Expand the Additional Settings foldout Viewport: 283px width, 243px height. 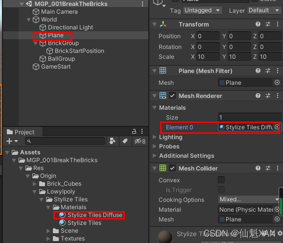(155, 156)
